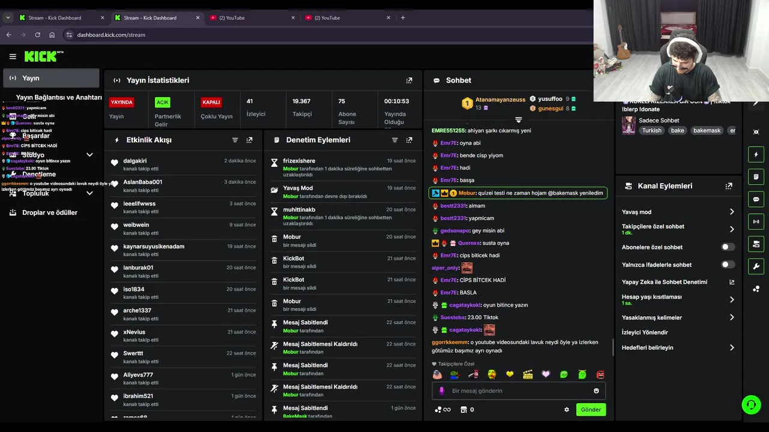769x432 pixels.
Task: Toggle the wrench panel icon in right rail
Action: (x=756, y=266)
